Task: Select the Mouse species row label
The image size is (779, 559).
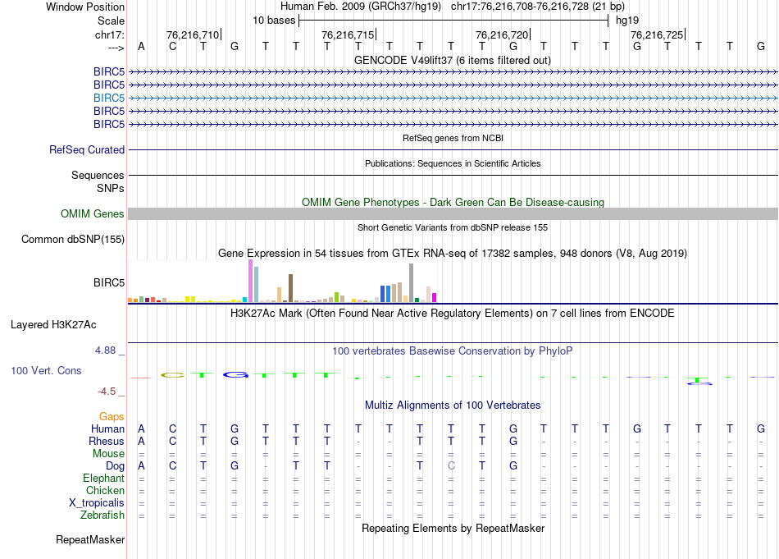Action: (109, 454)
